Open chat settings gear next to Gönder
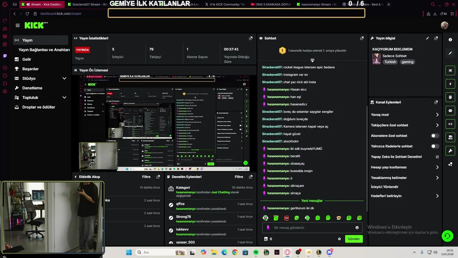458x258 pixels. [x=339, y=239]
